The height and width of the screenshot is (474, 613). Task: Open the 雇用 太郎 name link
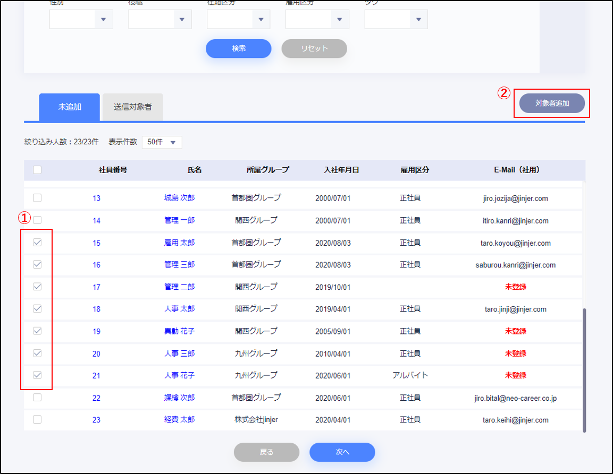click(180, 243)
